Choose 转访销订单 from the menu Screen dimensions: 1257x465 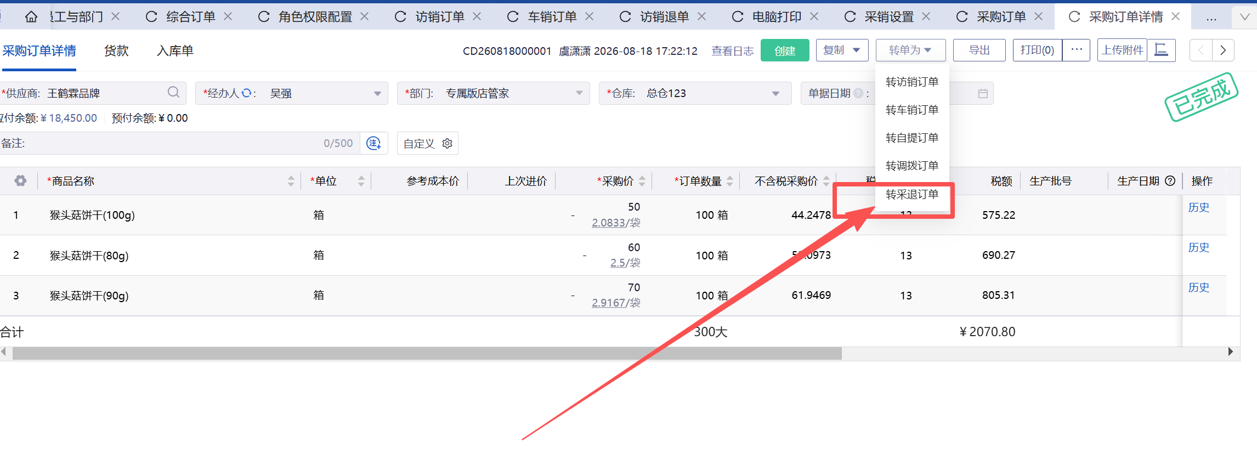[x=912, y=82]
